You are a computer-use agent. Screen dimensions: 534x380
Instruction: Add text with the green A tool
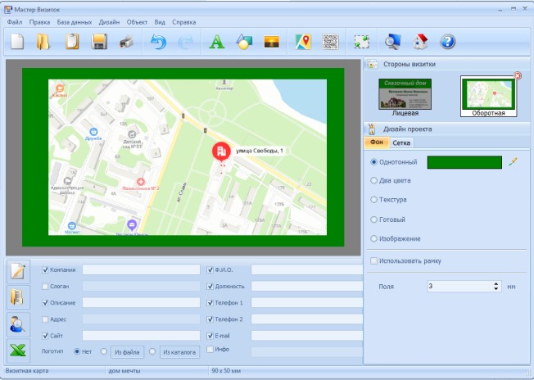(216, 43)
